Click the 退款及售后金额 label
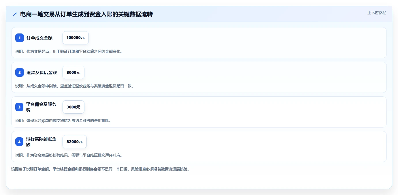 pyautogui.click(x=42, y=72)
